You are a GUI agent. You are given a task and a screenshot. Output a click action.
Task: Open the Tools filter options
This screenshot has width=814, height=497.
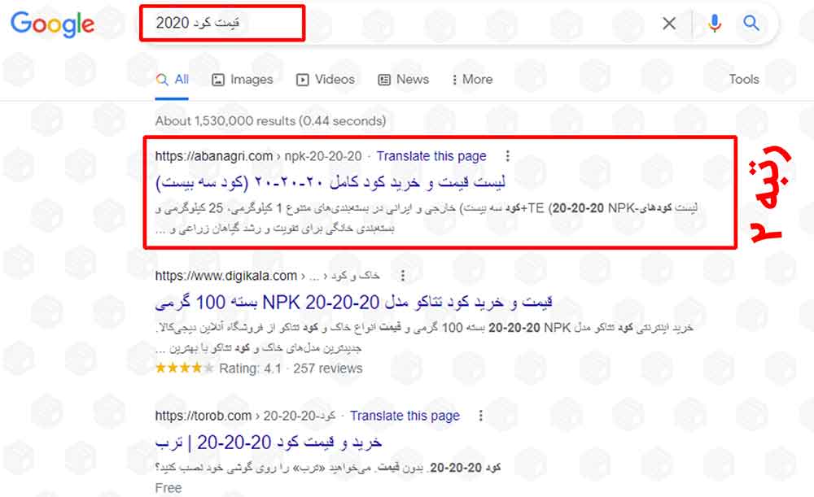coord(743,79)
